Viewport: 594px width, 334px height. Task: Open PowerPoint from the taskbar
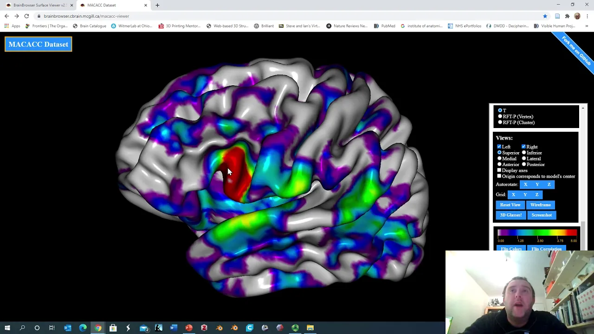pyautogui.click(x=189, y=328)
